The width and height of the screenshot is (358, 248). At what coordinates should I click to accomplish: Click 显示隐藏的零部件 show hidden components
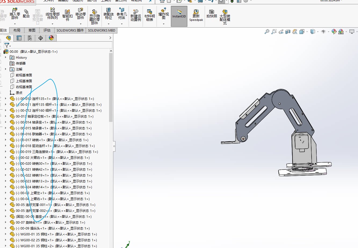click(x=95, y=17)
